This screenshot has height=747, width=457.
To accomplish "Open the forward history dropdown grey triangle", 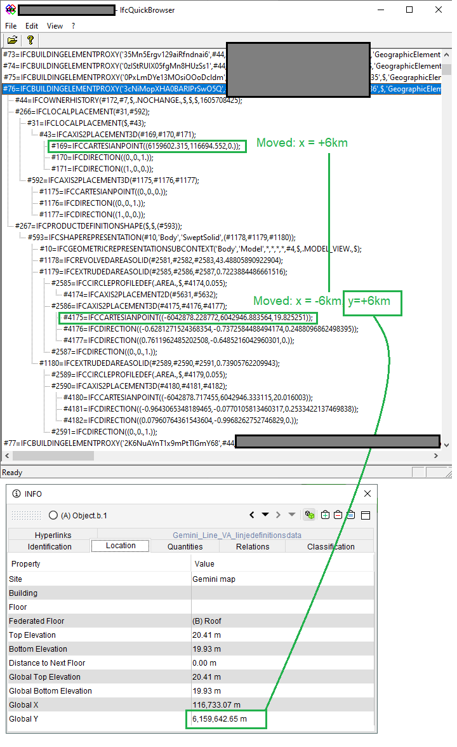I will [x=292, y=515].
